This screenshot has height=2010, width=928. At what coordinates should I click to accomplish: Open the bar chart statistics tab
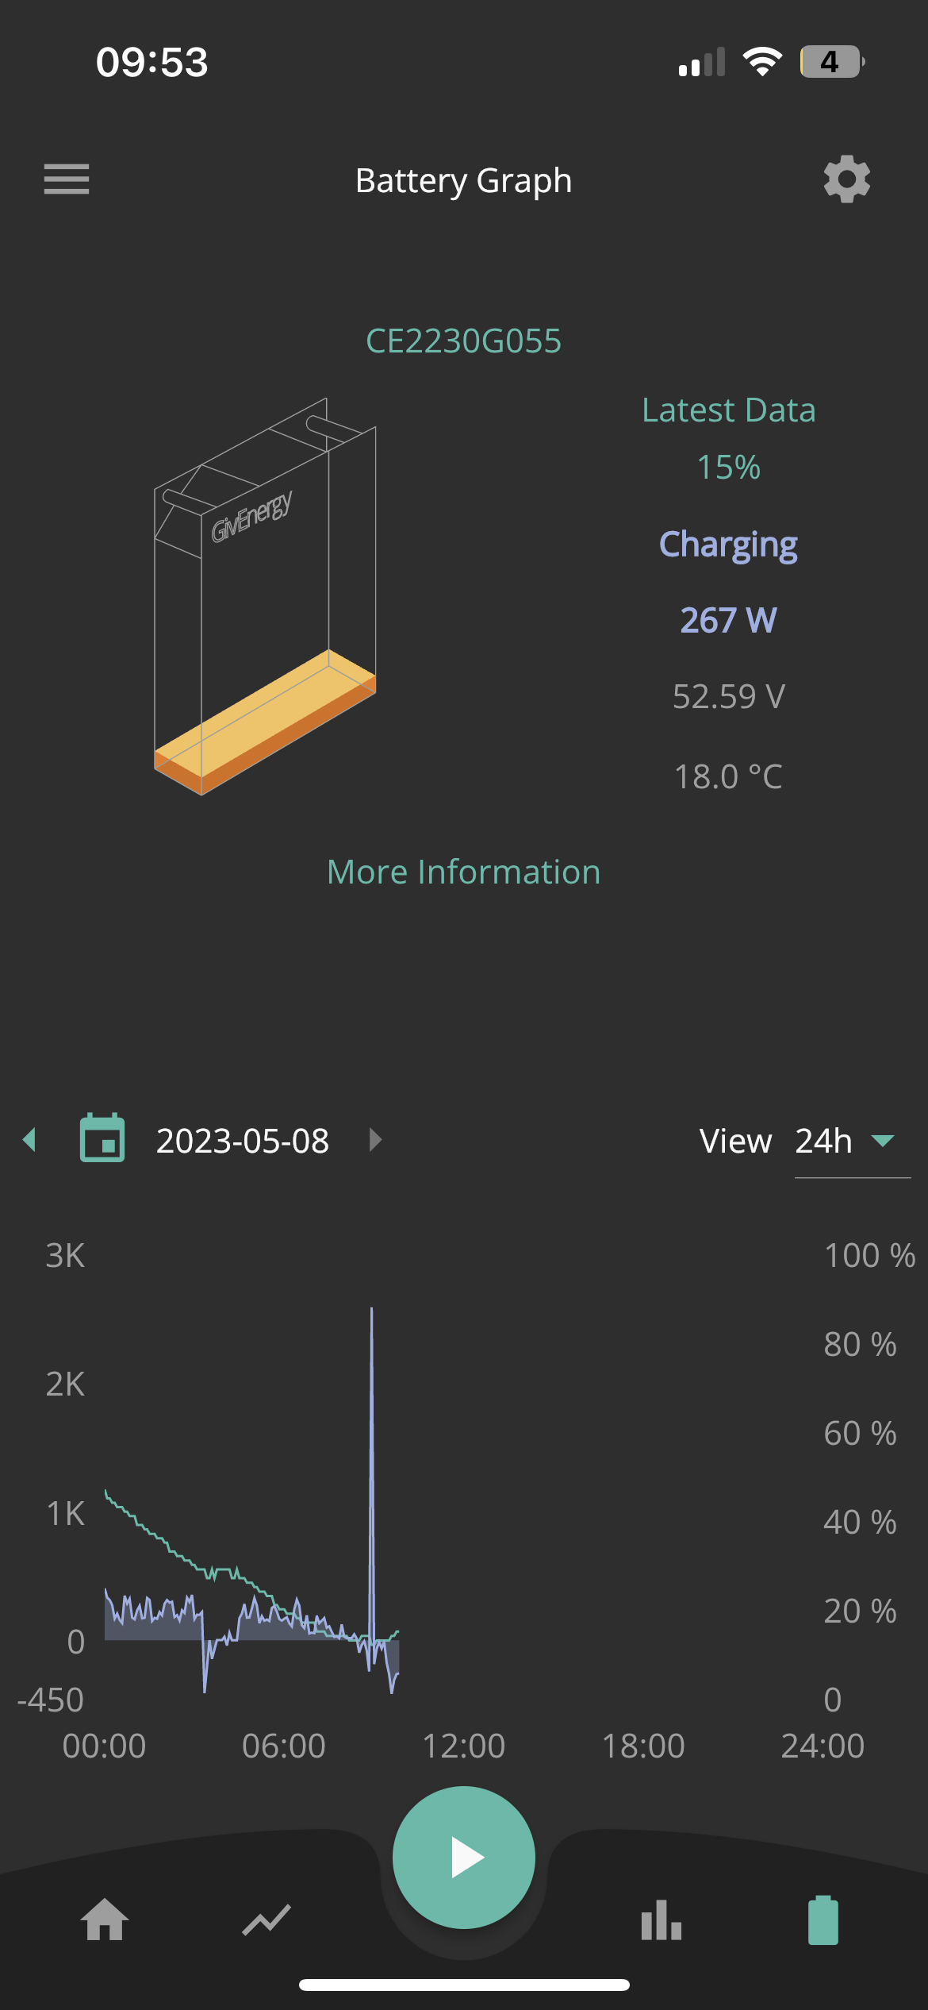pyautogui.click(x=661, y=1920)
